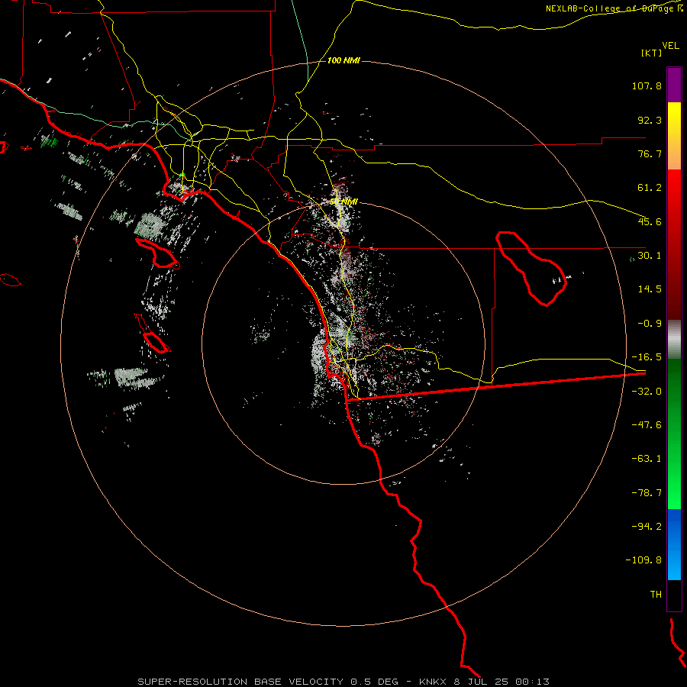The width and height of the screenshot is (687, 687).
Task: Pick the gray segment of velocity scale
Action: point(674,340)
